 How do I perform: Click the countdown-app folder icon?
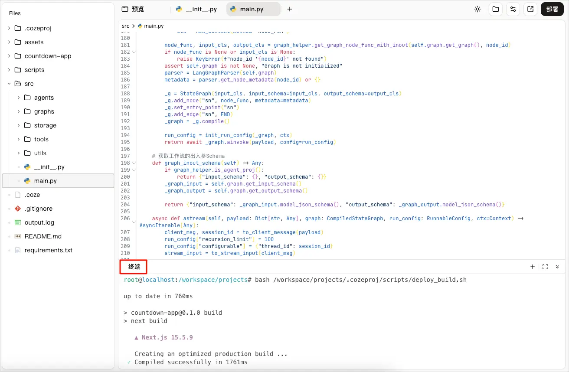click(x=18, y=56)
